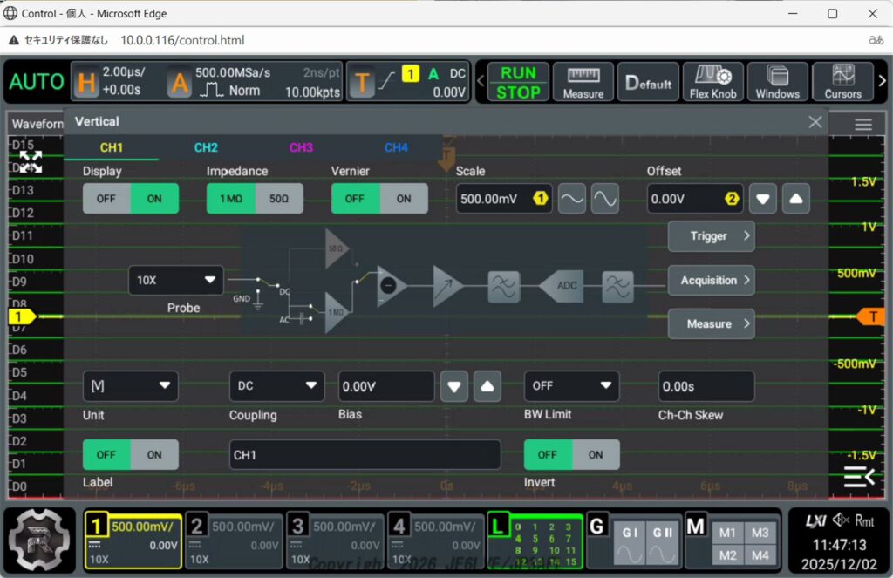The width and height of the screenshot is (893, 578).
Task: Open the Measure tool in top toolbar
Action: click(x=583, y=82)
